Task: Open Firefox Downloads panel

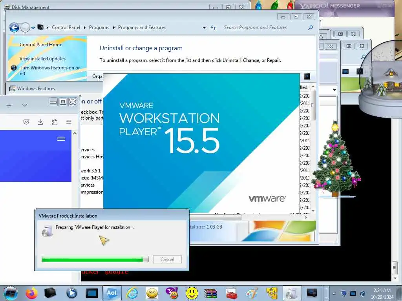Action: pos(40,122)
